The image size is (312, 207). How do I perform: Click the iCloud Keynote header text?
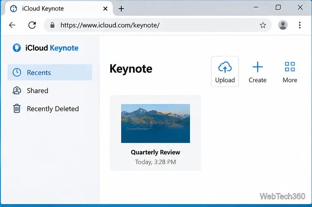52,48
